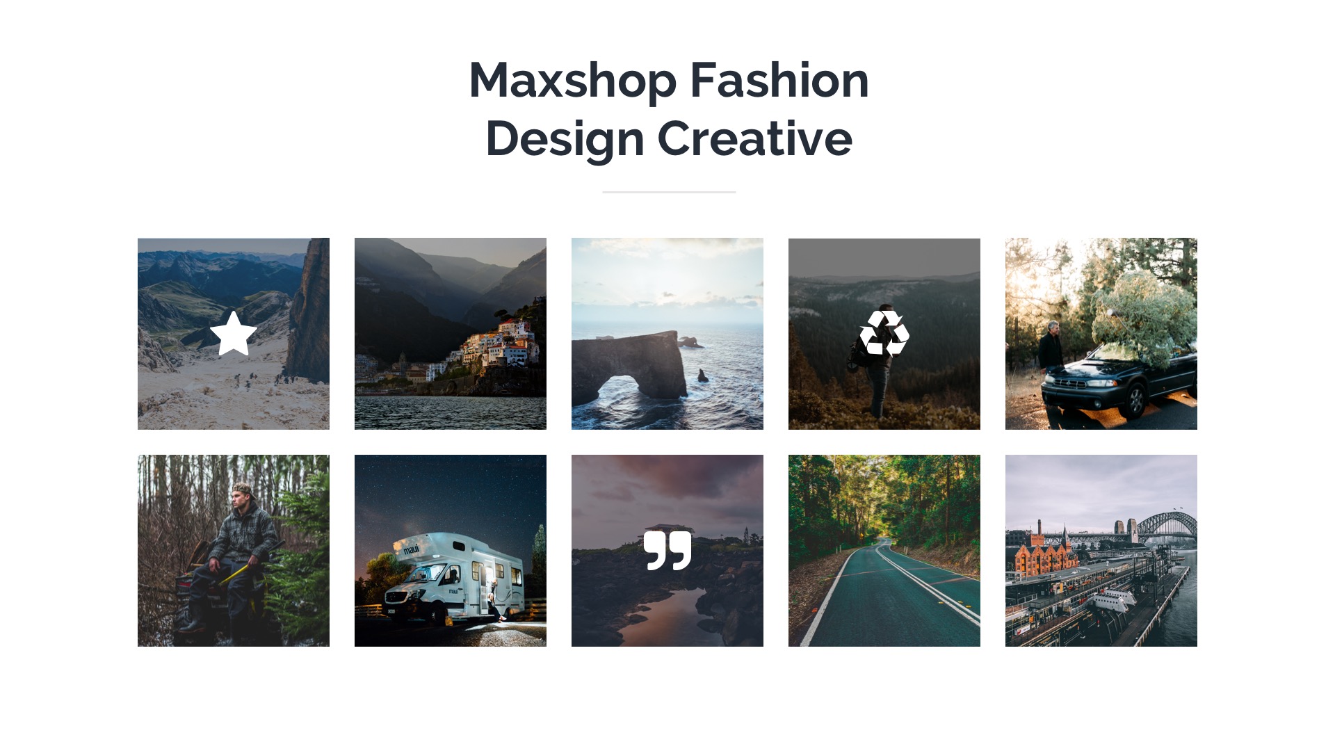This screenshot has height=751, width=1335.
Task: Click the Maxshop Fashion heading line
Action: [669, 81]
